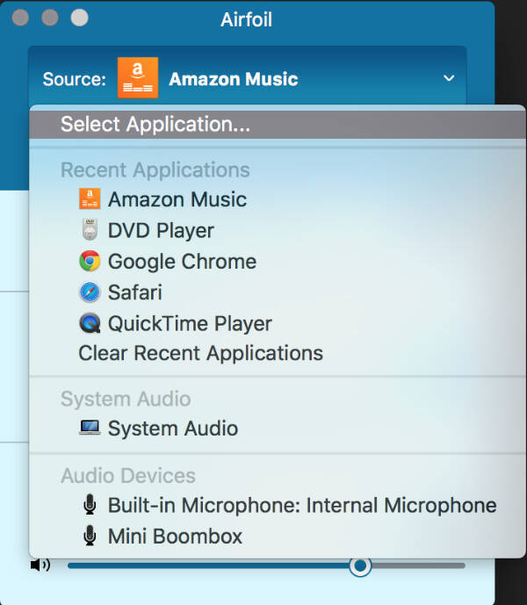The image size is (527, 605).
Task: Pick Google Chrome as the audio source
Action: [182, 262]
